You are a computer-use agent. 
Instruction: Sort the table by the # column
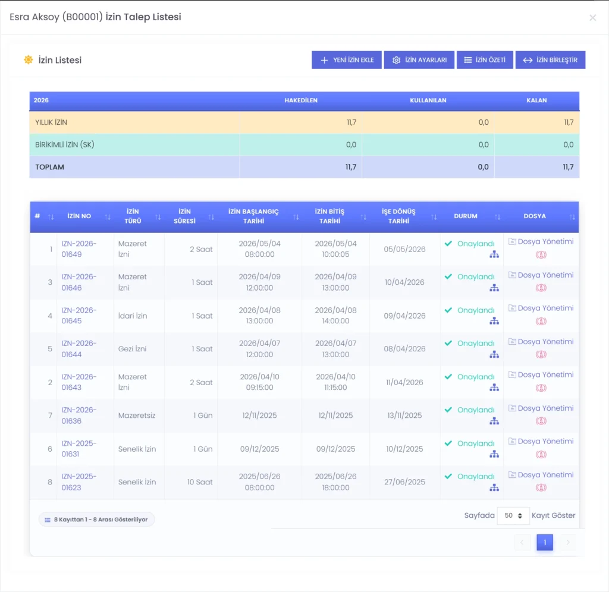click(43, 216)
